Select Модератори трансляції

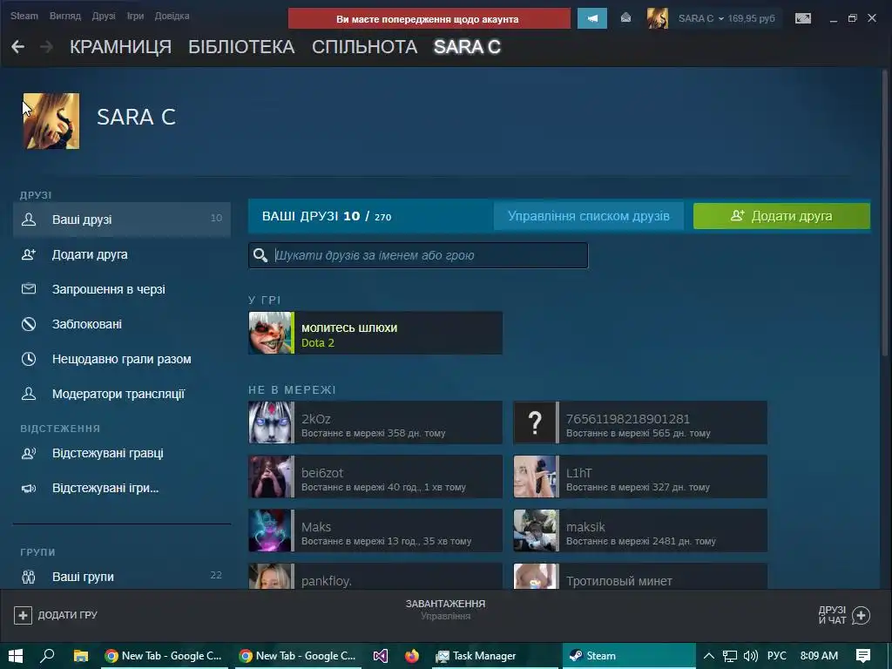[122, 394]
